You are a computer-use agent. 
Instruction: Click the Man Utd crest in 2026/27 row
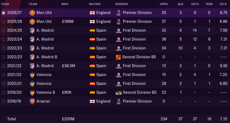click(32, 13)
